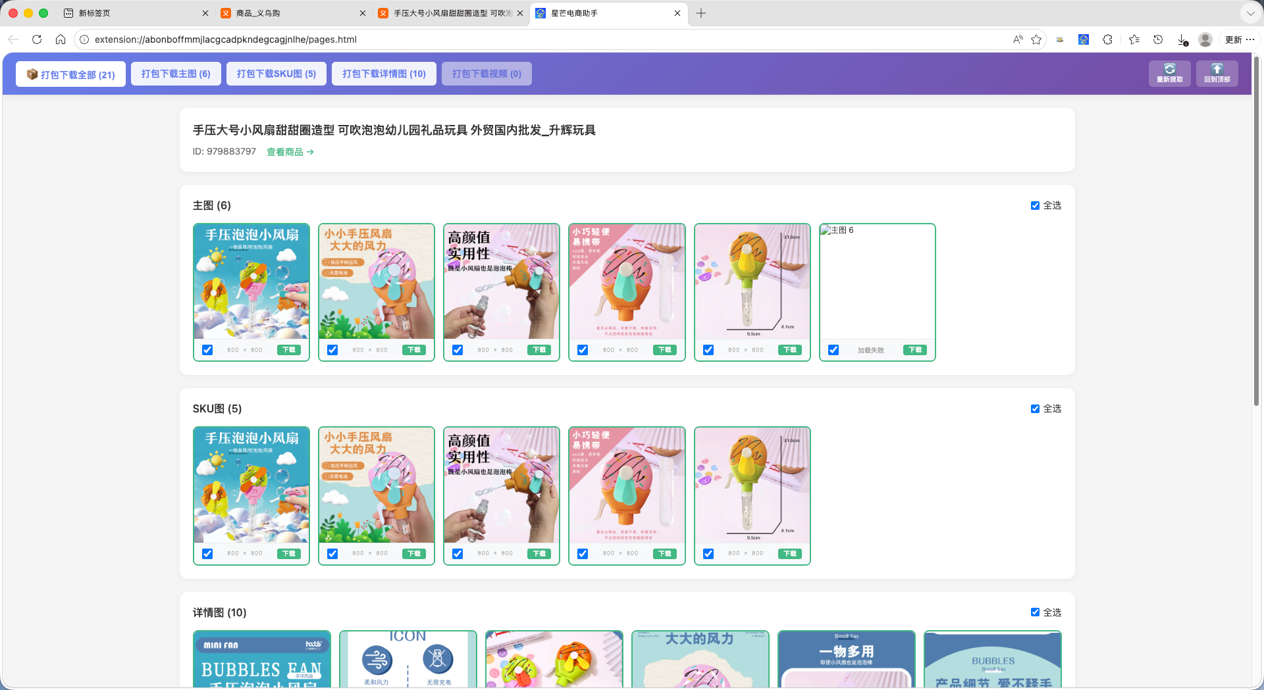1264x690 pixels.
Task: Open the favorites list icon
Action: [x=1134, y=39]
